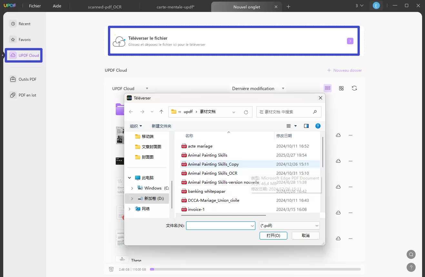Add a new tab with the plus icon
This screenshot has height=277, width=425.
(x=288, y=6)
